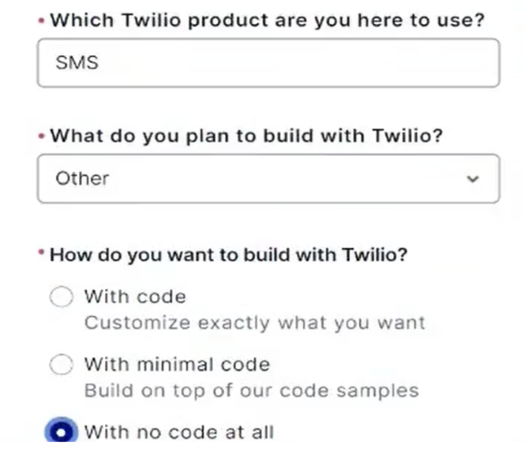Click the "Which Twilio product" question label
Screen dimensions: 524x449
267,21
